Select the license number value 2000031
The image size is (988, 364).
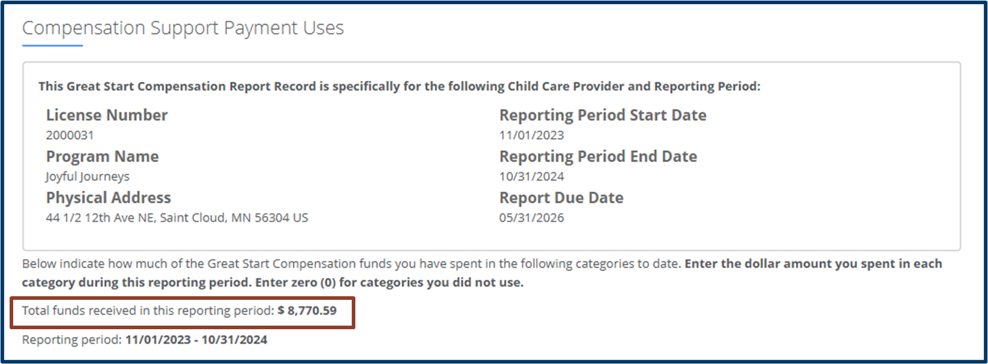tap(70, 135)
